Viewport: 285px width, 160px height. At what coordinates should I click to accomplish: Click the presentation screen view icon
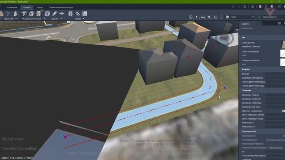[191, 17]
